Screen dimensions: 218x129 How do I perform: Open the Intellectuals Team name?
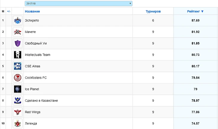click(38, 55)
